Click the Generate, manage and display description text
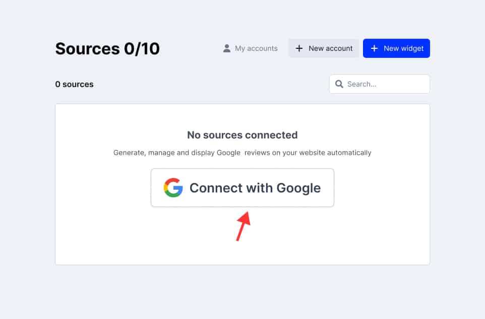Screen dimensions: 485x319 coord(242,152)
